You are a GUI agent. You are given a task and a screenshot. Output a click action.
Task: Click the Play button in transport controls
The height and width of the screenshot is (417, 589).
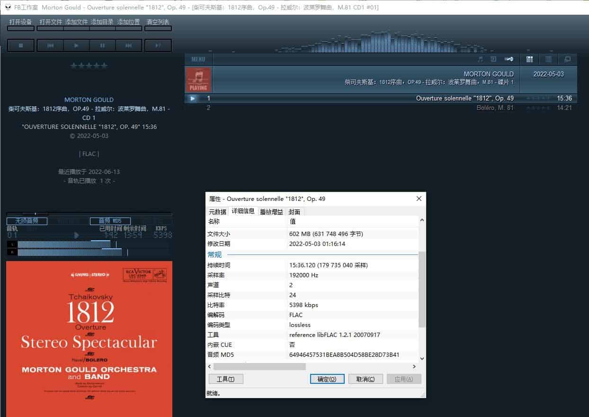(x=76, y=45)
